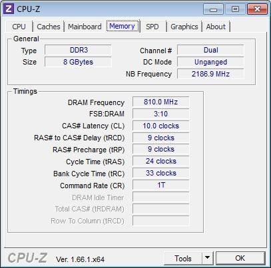Viewport: 271px width, 268px height.
Task: Switch to the Caches tab
Action: coord(49,27)
